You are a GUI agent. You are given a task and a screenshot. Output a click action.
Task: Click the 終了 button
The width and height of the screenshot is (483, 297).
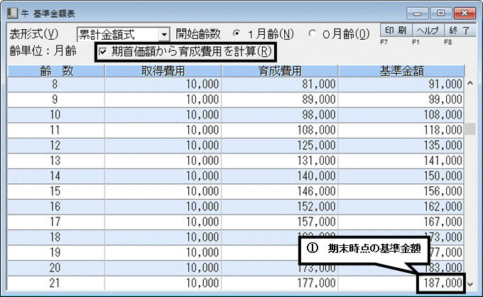coord(460,30)
